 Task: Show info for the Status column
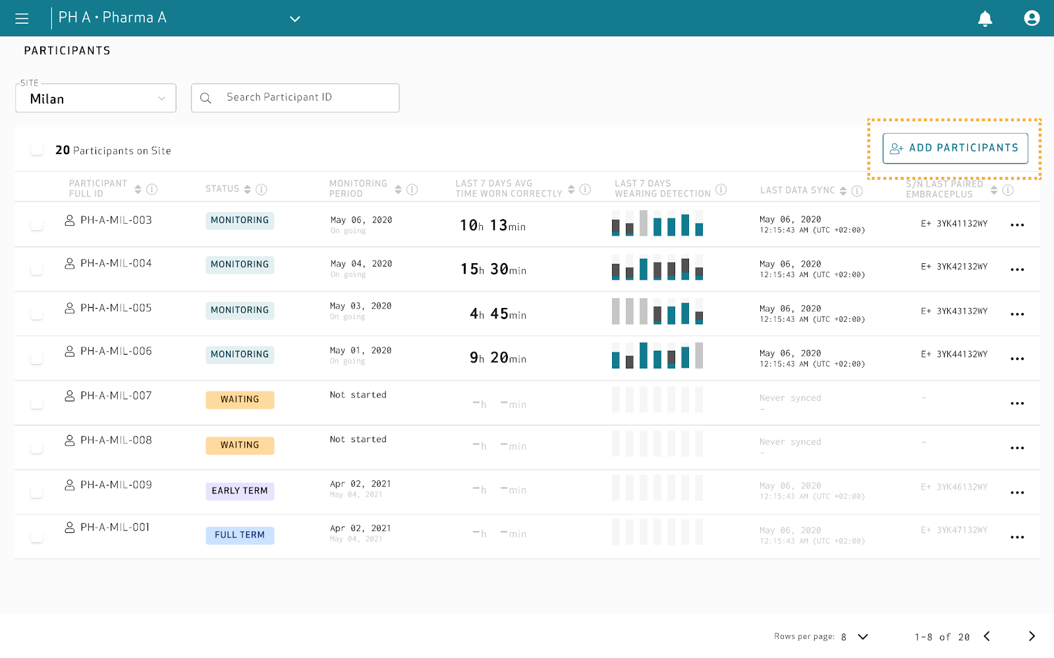262,190
